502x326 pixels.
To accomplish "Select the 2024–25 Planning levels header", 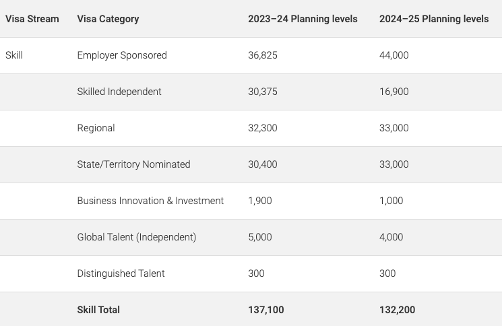I will point(434,19).
